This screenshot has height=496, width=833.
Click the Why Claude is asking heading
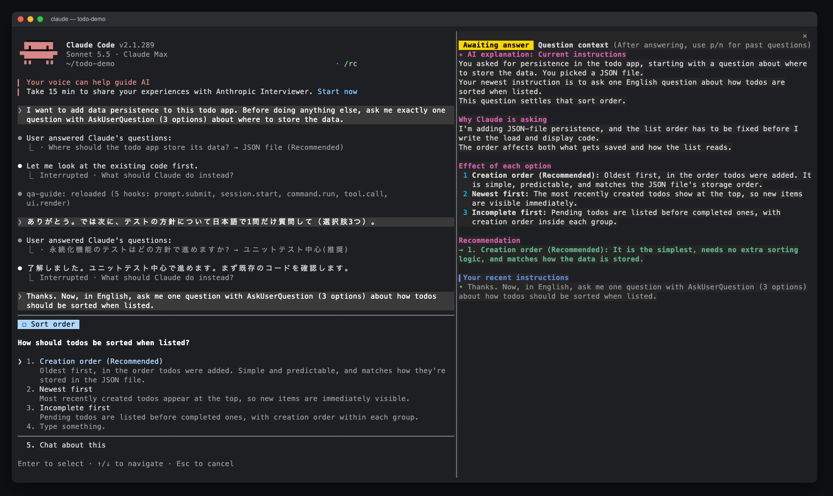tap(503, 119)
